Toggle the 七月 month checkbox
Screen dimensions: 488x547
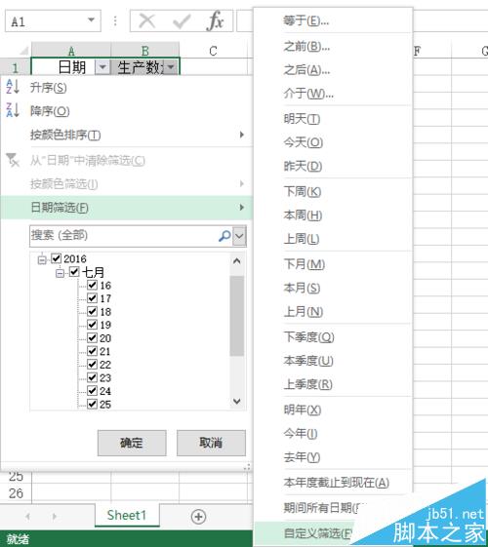pyautogui.click(x=74, y=271)
